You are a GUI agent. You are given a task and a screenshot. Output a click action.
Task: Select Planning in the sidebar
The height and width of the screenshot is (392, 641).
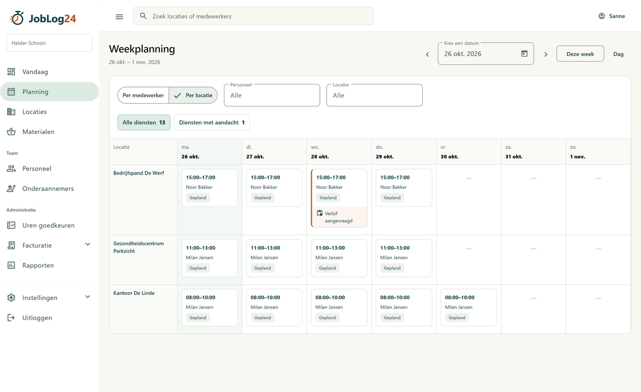49,91
